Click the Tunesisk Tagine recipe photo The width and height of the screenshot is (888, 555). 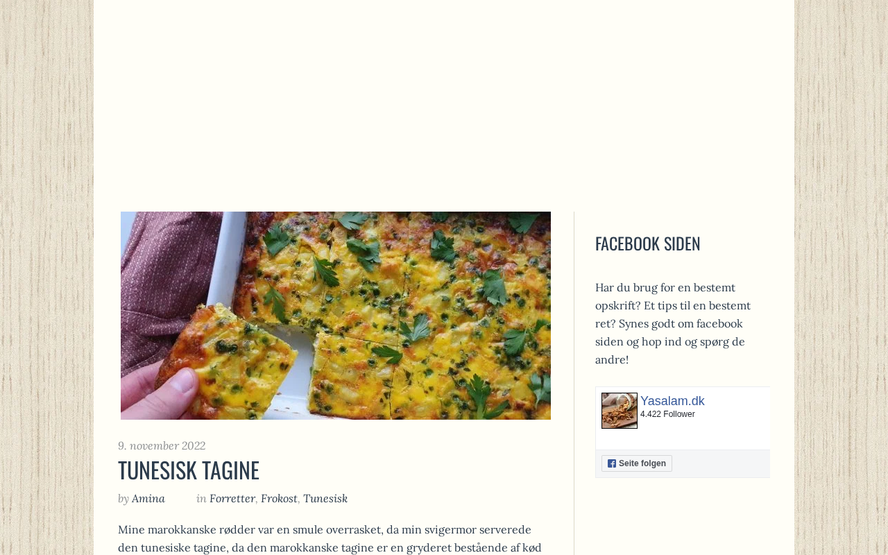336,316
